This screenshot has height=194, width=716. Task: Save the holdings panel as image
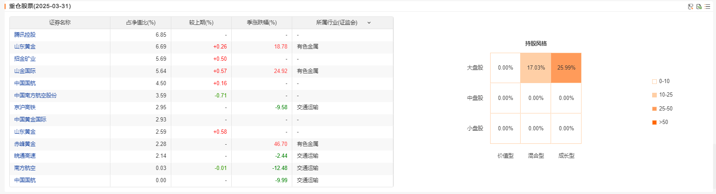[x=691, y=6]
